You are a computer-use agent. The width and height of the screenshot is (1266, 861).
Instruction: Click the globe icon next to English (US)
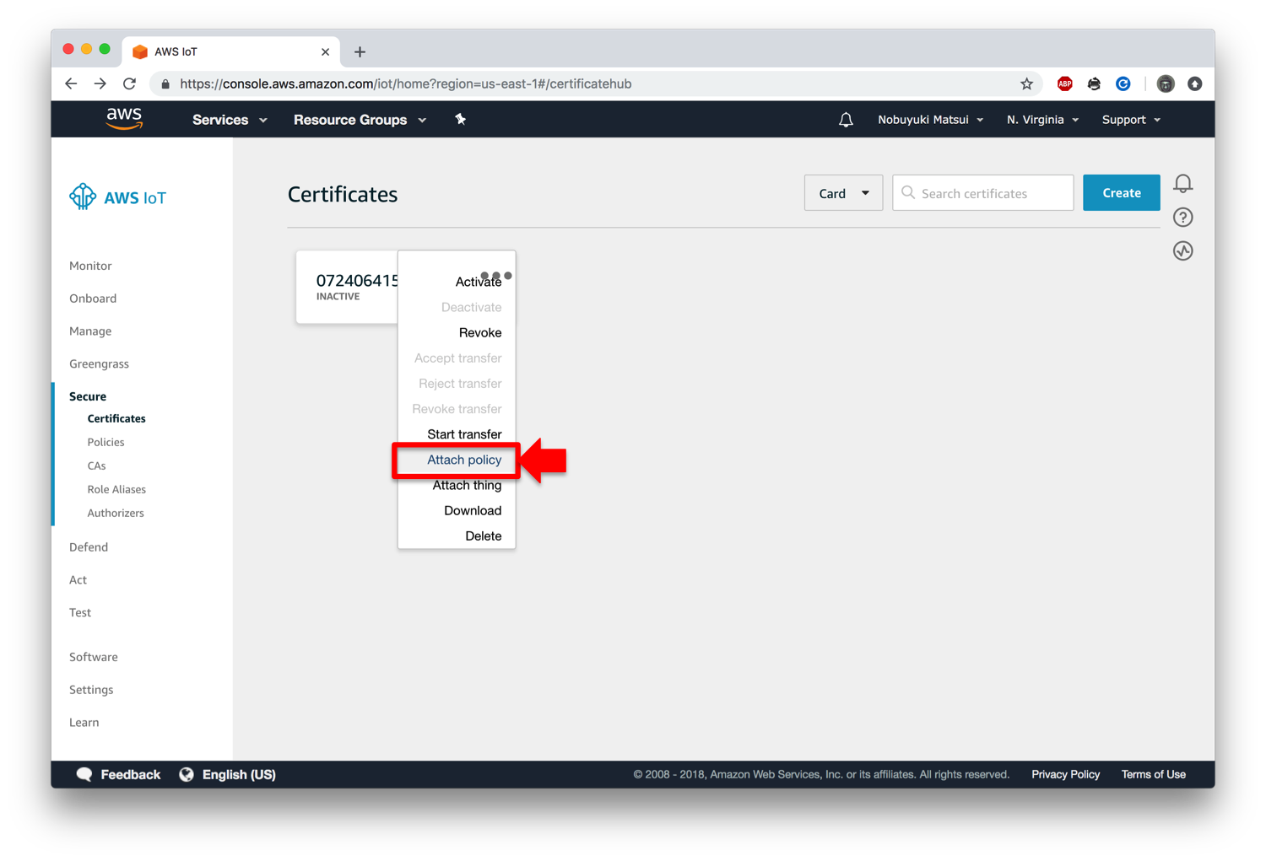(187, 773)
